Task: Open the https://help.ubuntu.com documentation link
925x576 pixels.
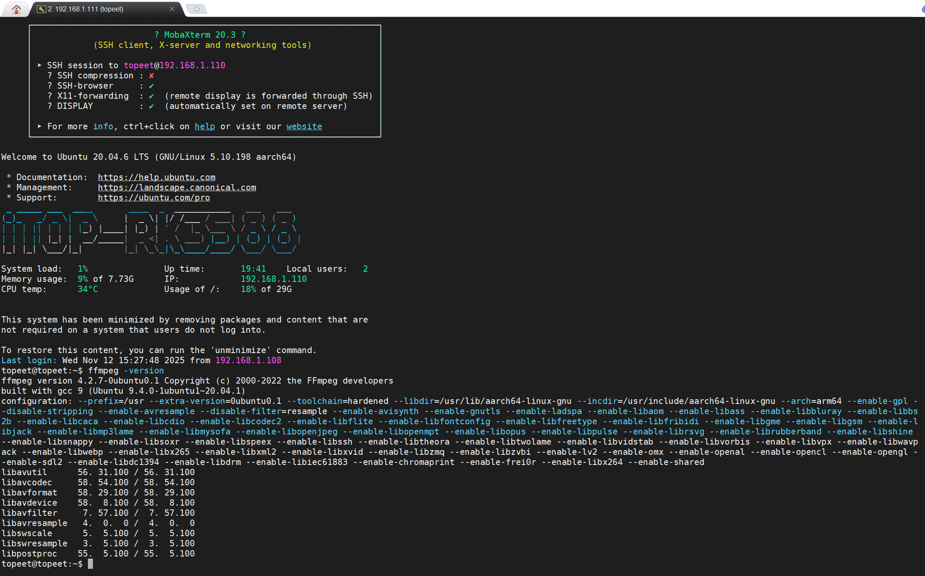Action: (157, 177)
